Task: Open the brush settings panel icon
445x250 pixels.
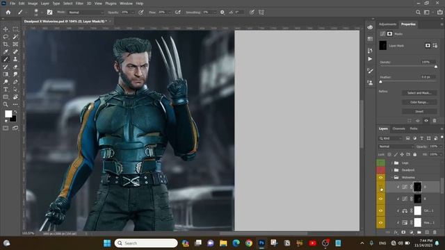Action: 49,12
